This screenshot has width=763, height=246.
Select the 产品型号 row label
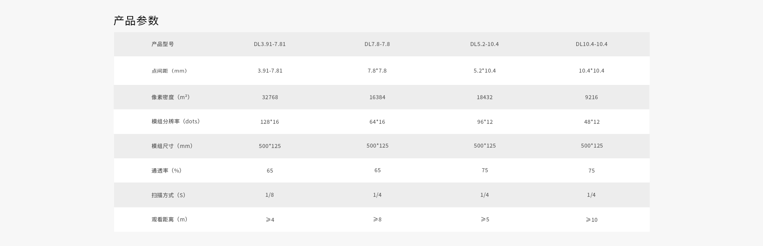[x=163, y=44]
